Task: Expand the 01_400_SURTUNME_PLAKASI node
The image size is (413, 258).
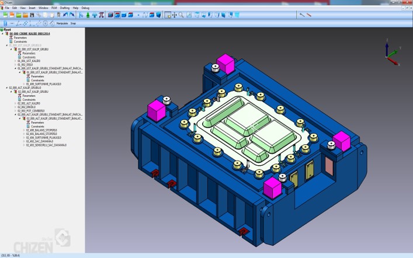Action: coord(24,84)
